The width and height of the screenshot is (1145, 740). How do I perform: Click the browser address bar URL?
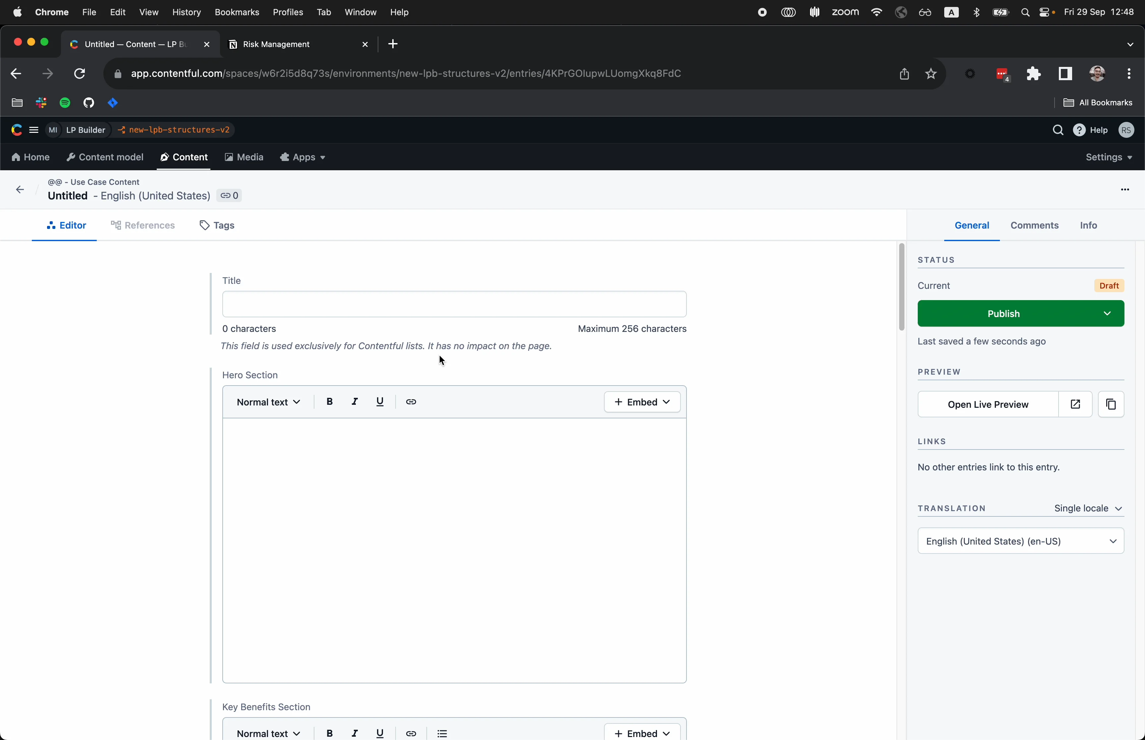pos(406,74)
